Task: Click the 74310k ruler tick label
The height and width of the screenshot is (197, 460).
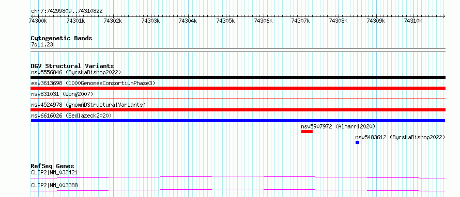Action: pyautogui.click(x=413, y=21)
